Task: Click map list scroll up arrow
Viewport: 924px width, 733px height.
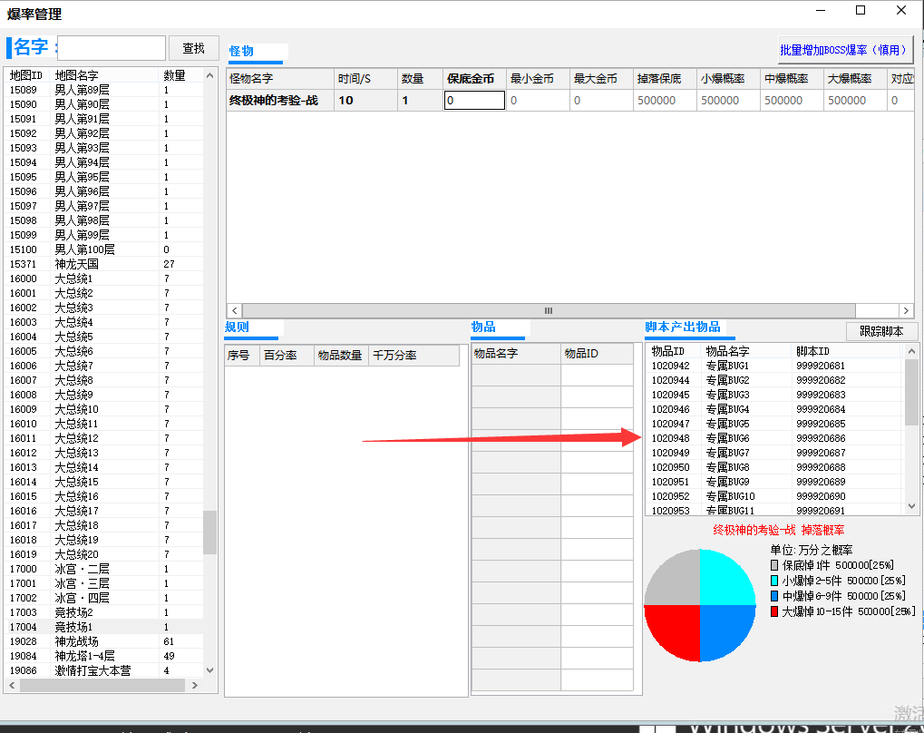Action: coord(209,75)
